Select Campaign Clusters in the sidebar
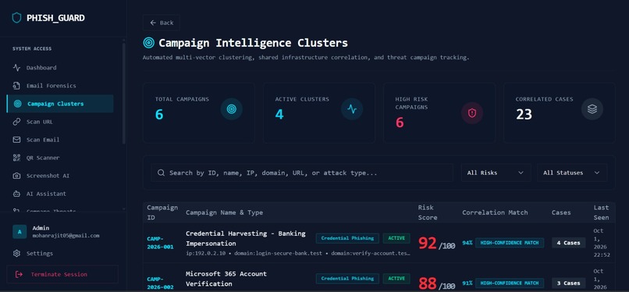Viewport: 629px width, 292px height. (60, 104)
